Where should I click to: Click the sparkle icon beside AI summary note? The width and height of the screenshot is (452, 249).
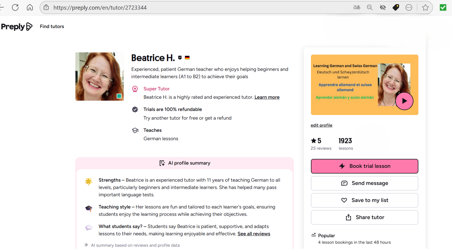[86, 245]
